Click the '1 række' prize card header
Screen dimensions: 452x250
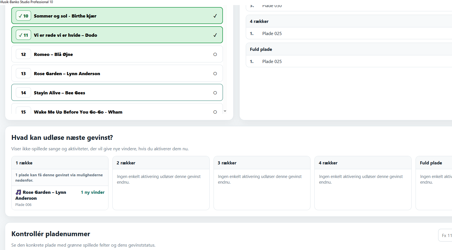(x=60, y=163)
